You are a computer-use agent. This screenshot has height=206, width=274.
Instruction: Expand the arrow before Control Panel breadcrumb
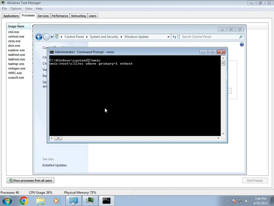pos(62,37)
